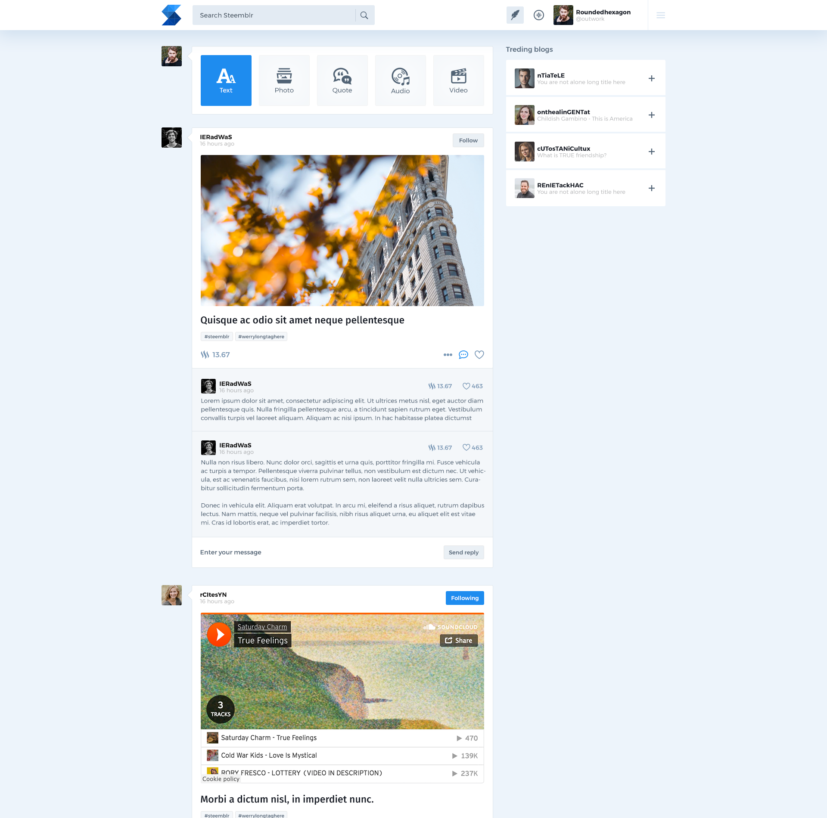This screenshot has width=827, height=818.
Task: Open the compass explore icon
Action: pyautogui.click(x=538, y=15)
